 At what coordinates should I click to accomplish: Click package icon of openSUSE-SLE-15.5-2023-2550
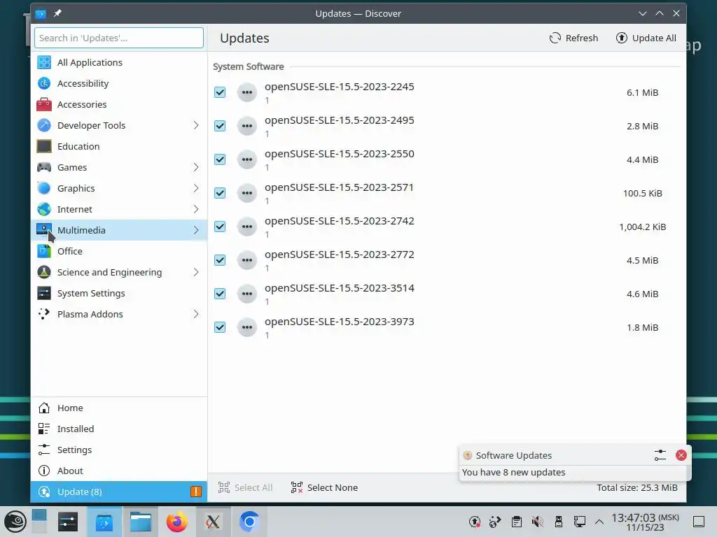[247, 160]
